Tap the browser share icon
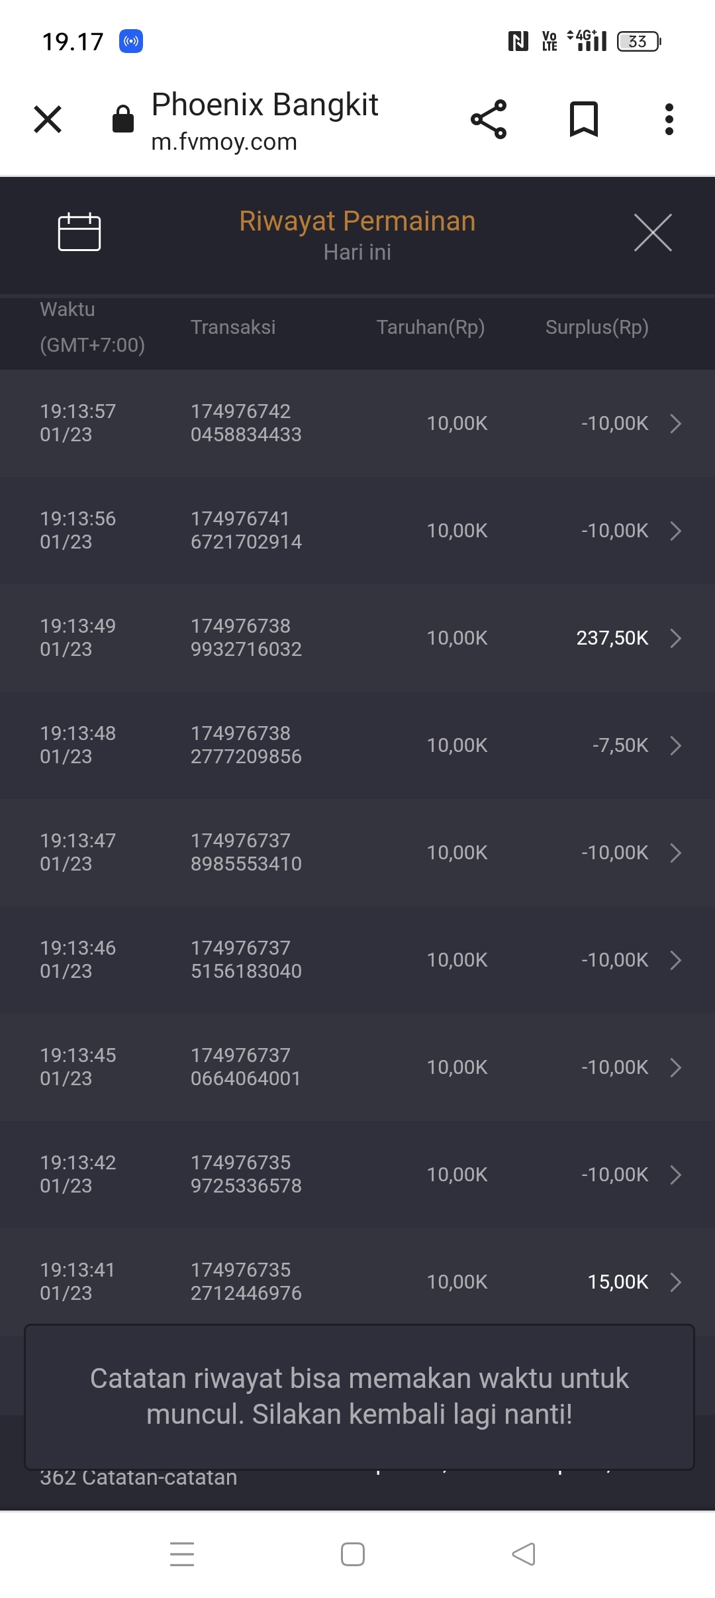715x1598 pixels. coord(489,120)
